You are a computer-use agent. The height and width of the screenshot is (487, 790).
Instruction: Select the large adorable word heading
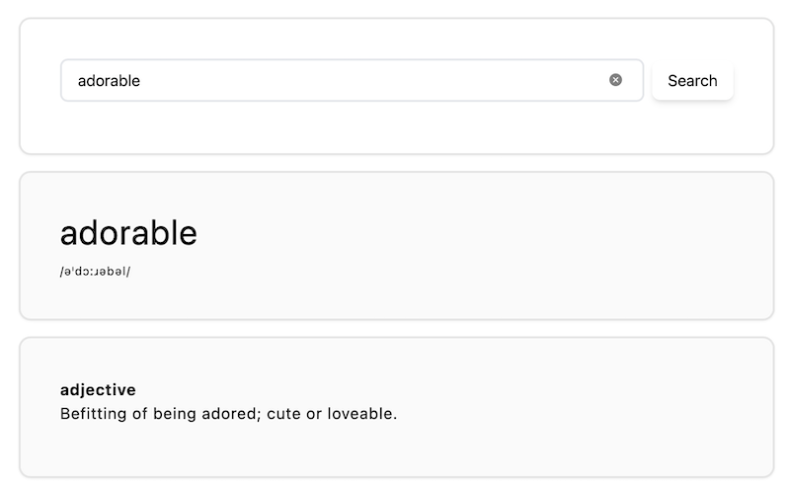click(x=128, y=233)
